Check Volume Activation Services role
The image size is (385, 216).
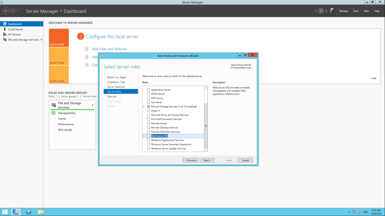tap(149, 132)
